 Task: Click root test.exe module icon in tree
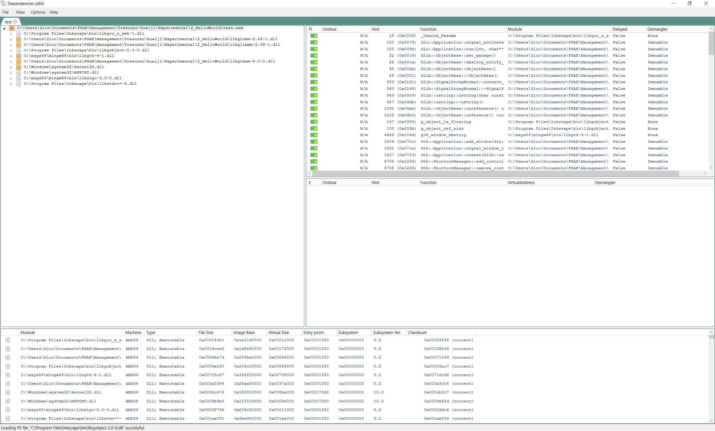(12, 28)
